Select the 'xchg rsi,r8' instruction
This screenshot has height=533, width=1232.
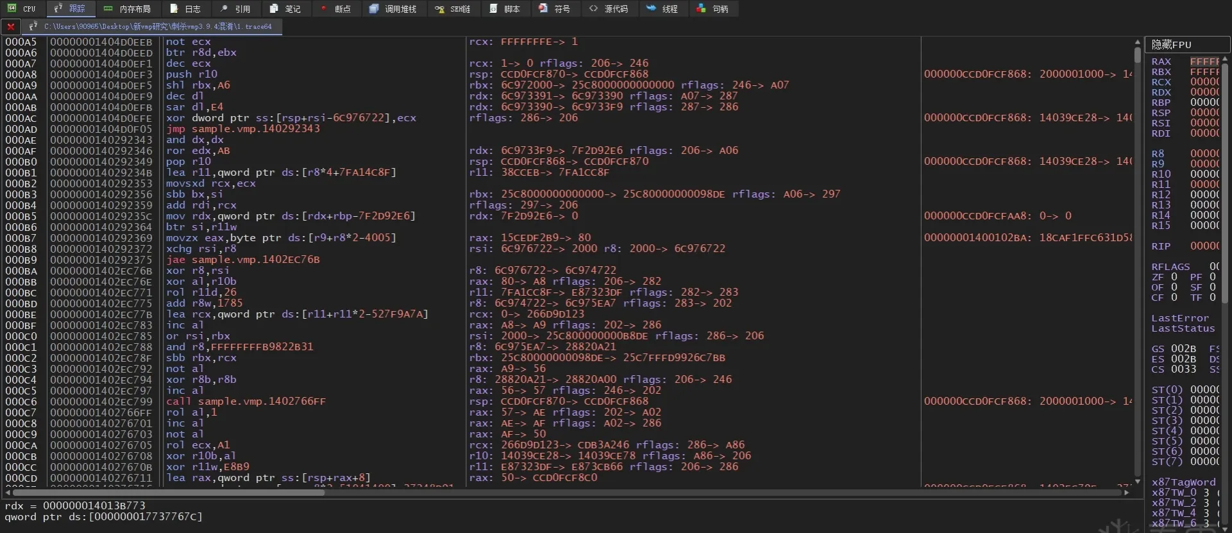(x=201, y=249)
